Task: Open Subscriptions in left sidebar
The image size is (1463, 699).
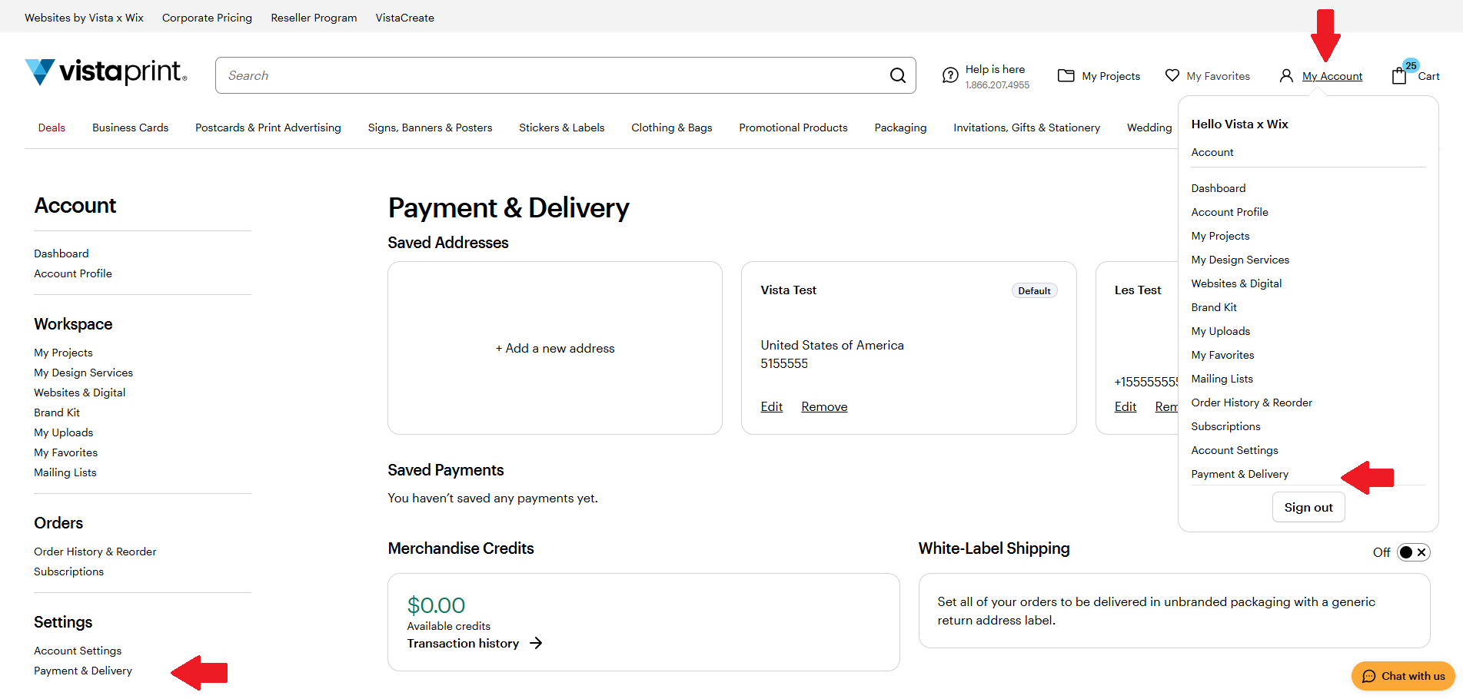Action: (68, 571)
